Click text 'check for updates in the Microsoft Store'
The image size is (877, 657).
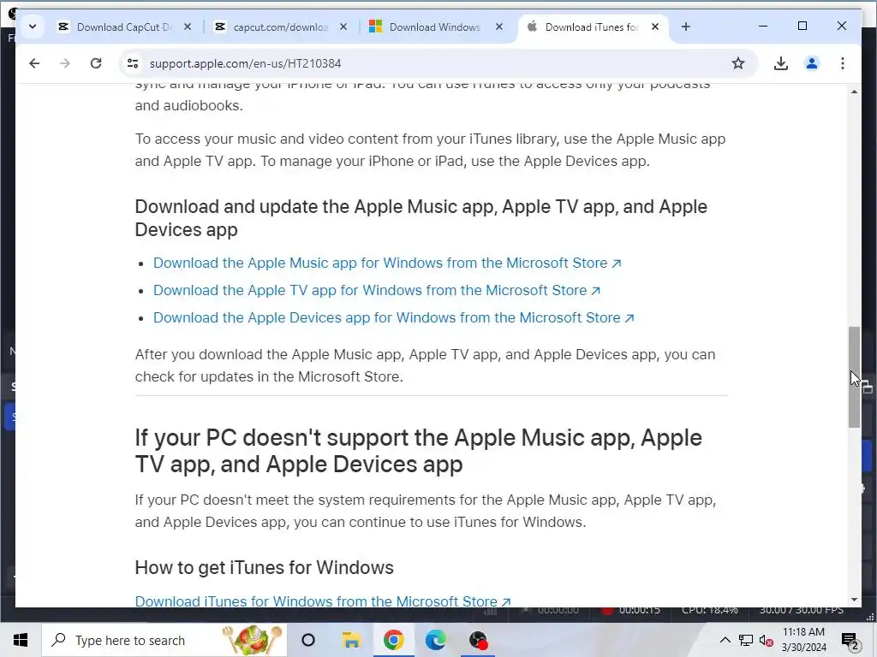(x=268, y=376)
